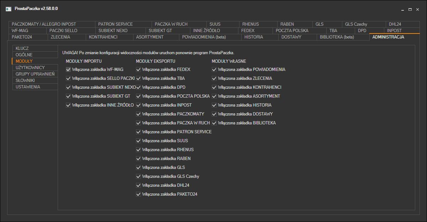Open the ZLECENIA tab
The image size is (427, 222).
67,37
